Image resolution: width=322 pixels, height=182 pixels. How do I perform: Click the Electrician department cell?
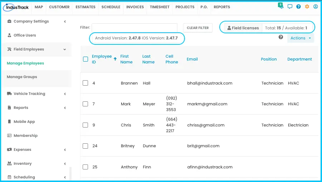click(x=298, y=125)
